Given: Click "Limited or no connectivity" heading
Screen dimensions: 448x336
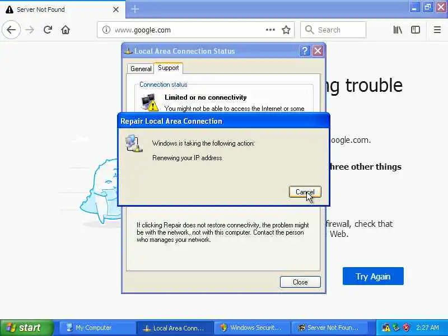Looking at the screenshot, I should (x=206, y=97).
